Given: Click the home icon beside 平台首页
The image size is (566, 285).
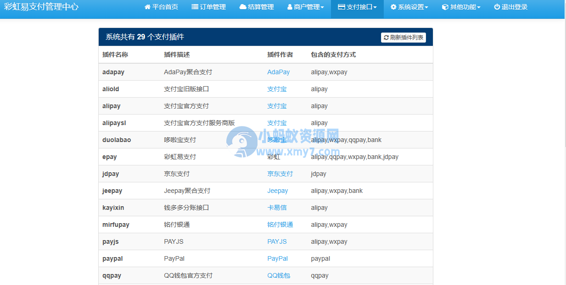Looking at the screenshot, I should click(x=147, y=7).
